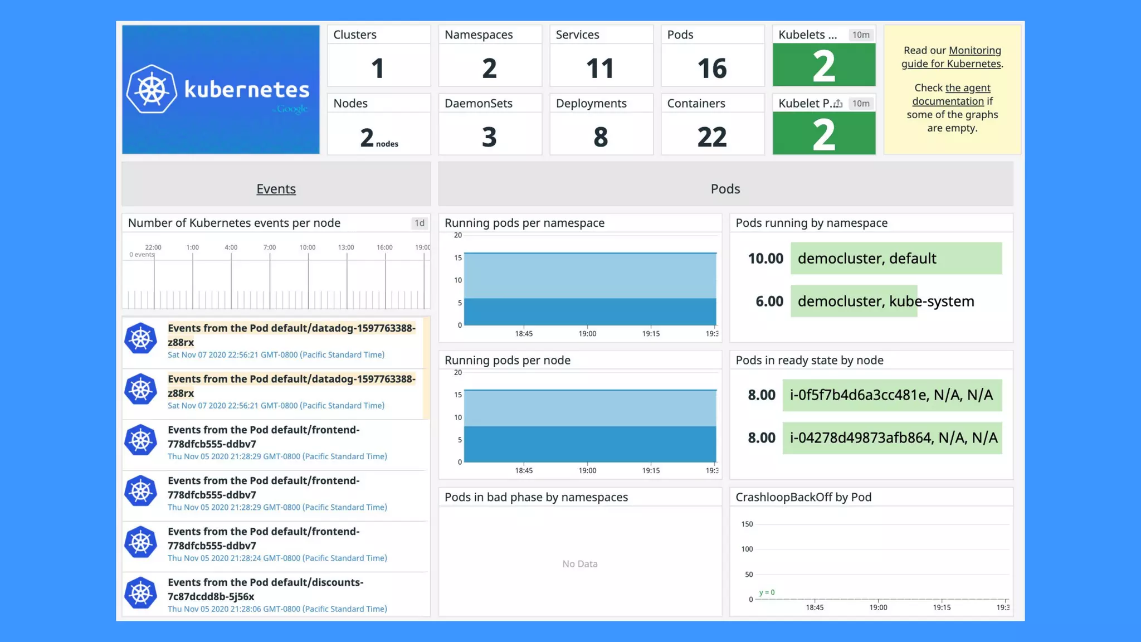The image size is (1141, 642).
Task: Click icon of second frontend 21:28:29 event
Action: 141,491
